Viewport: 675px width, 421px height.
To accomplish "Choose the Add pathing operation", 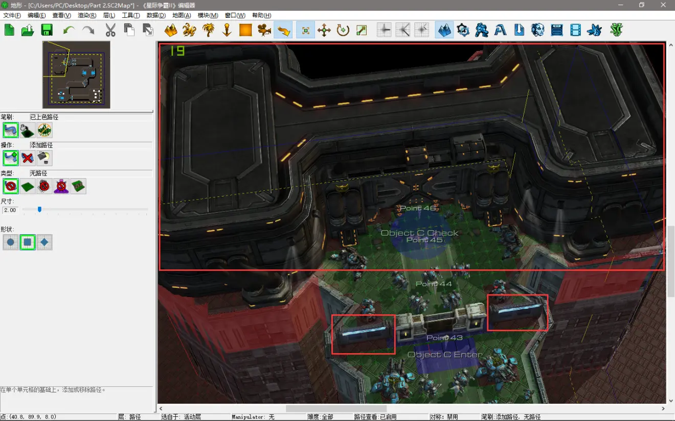I will click(x=10, y=158).
